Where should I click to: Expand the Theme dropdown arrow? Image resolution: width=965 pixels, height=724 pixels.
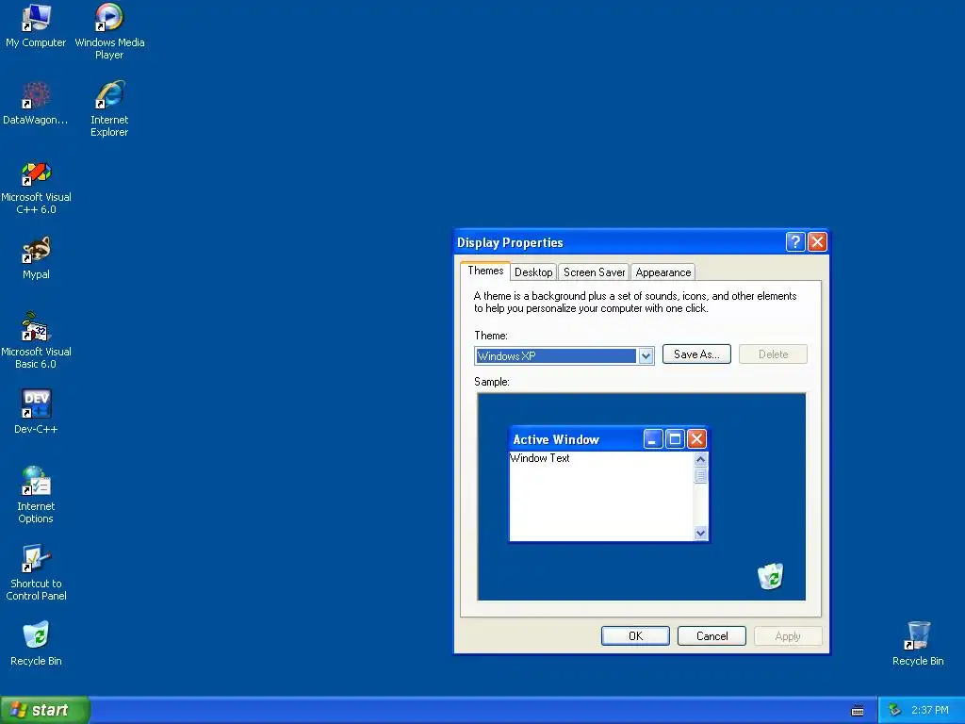646,355
